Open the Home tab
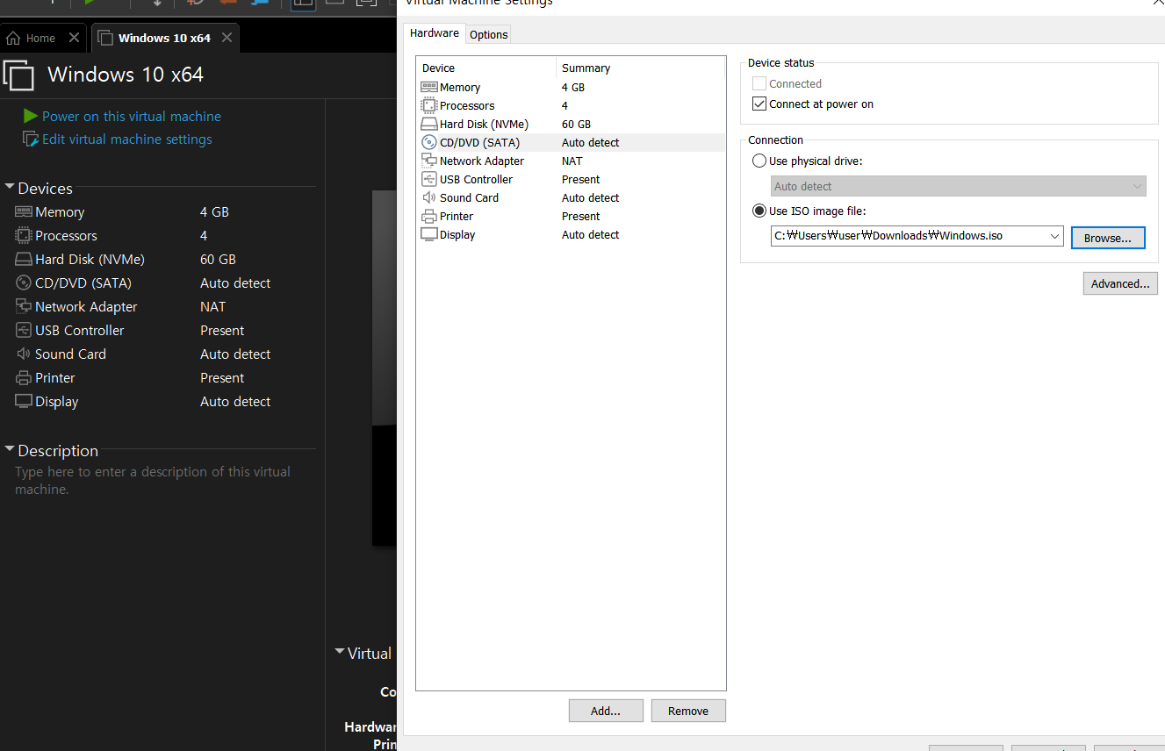 [x=41, y=38]
